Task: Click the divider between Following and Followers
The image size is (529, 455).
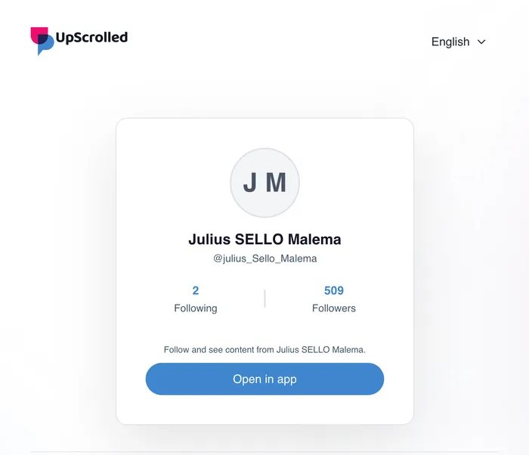Action: 264,299
